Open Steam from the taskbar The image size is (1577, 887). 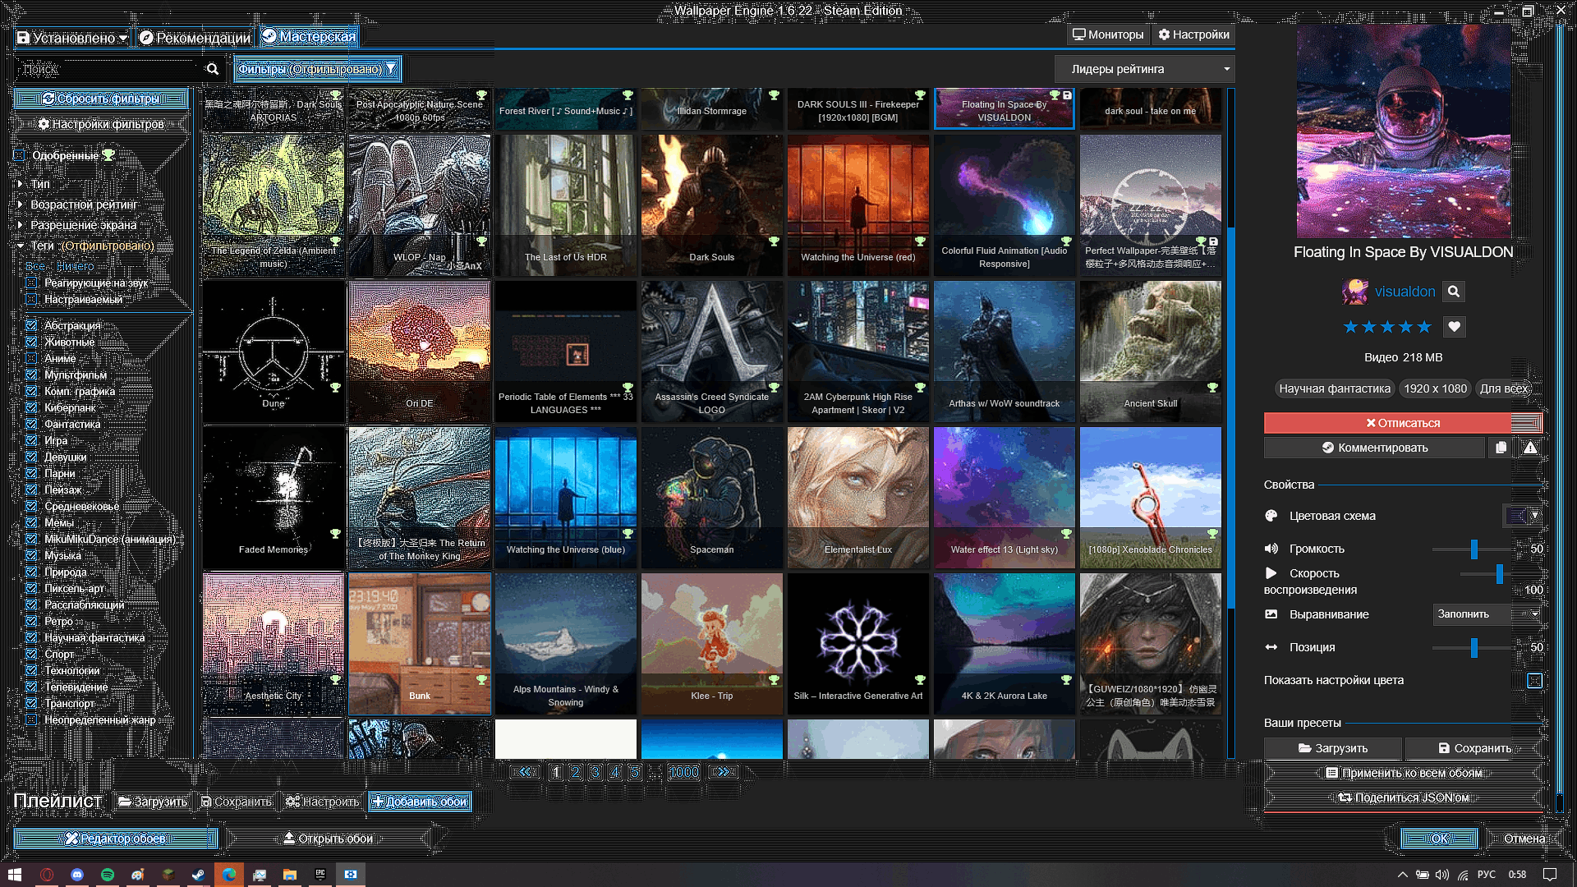[199, 875]
